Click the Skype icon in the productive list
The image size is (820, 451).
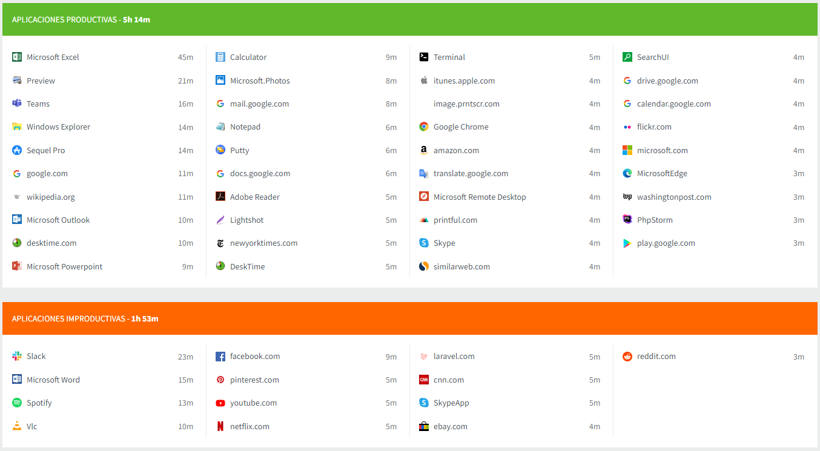424,243
